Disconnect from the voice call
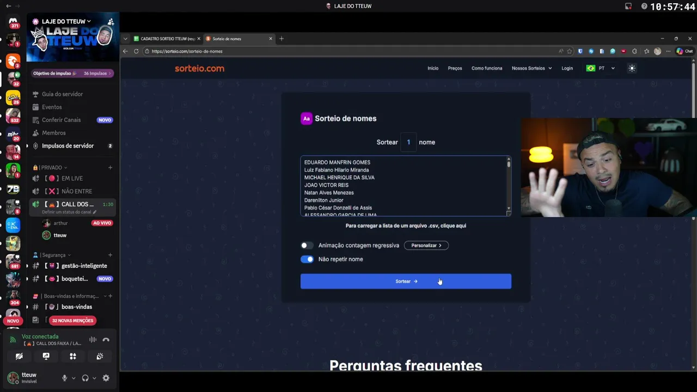The width and height of the screenshot is (697, 392). tap(106, 340)
